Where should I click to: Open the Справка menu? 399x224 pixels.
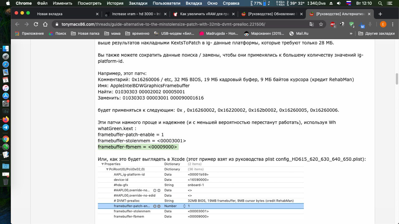pos(231,3)
